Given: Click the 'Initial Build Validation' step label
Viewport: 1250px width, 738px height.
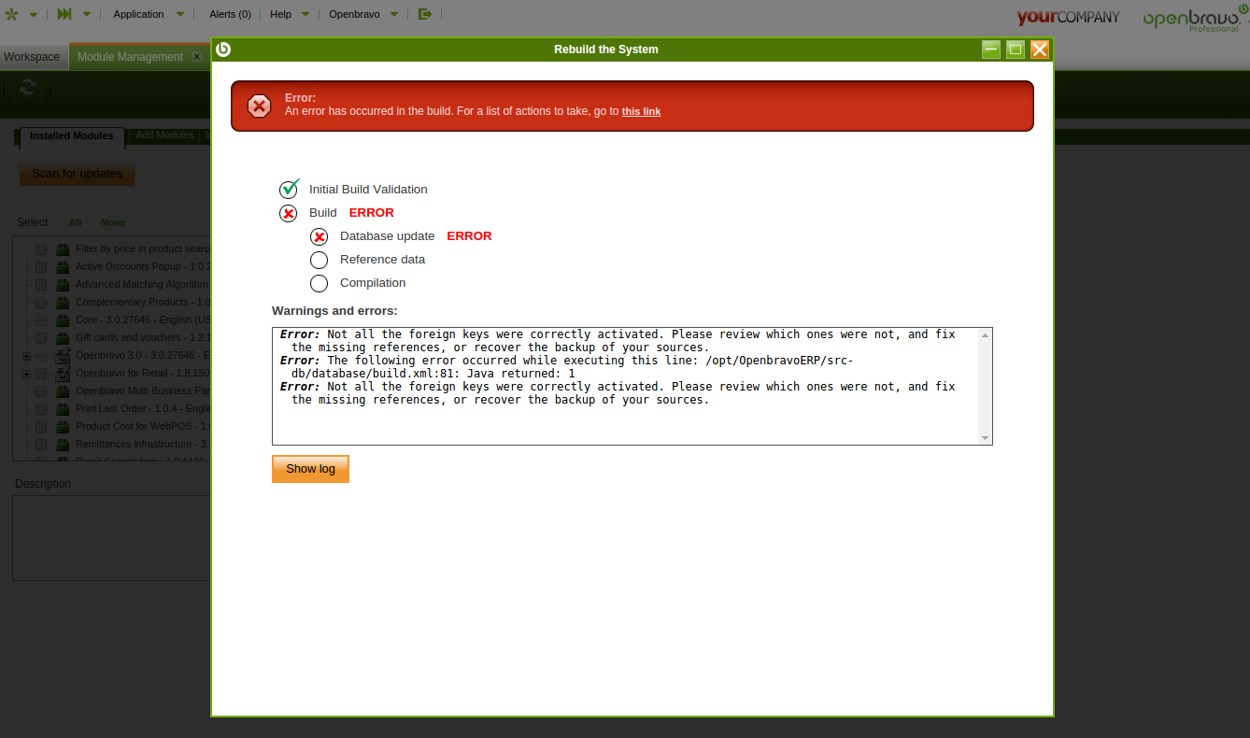Looking at the screenshot, I should [368, 190].
